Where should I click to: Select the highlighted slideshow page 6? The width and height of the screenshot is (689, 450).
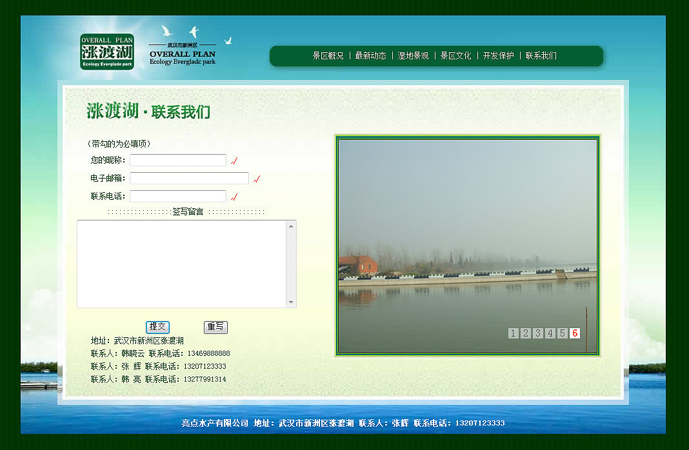coord(574,333)
